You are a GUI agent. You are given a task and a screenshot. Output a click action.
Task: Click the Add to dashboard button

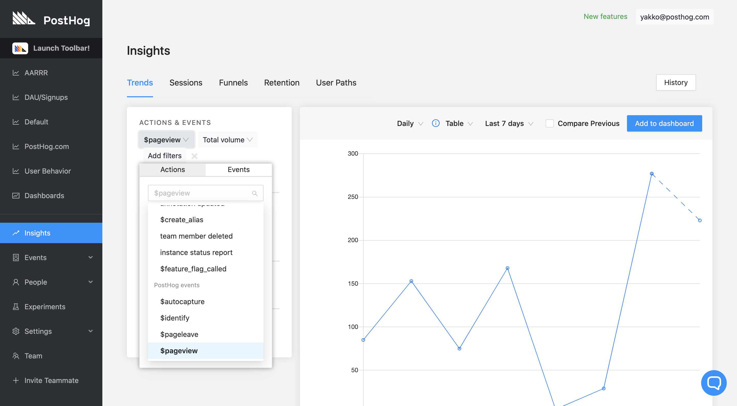coord(664,123)
